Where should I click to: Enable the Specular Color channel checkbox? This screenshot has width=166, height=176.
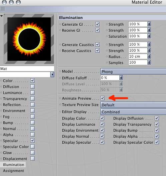coord(32,147)
